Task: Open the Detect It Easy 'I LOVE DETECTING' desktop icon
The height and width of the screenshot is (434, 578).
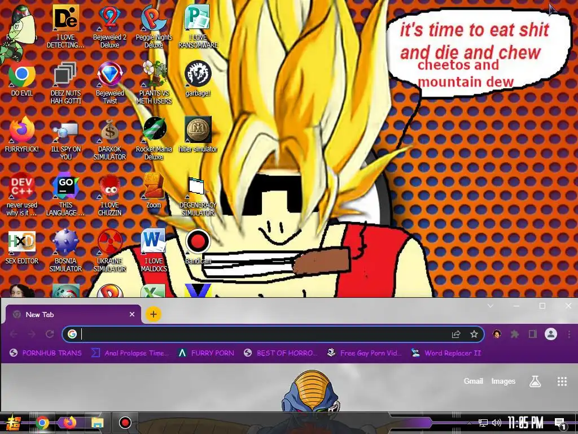Action: [65, 27]
